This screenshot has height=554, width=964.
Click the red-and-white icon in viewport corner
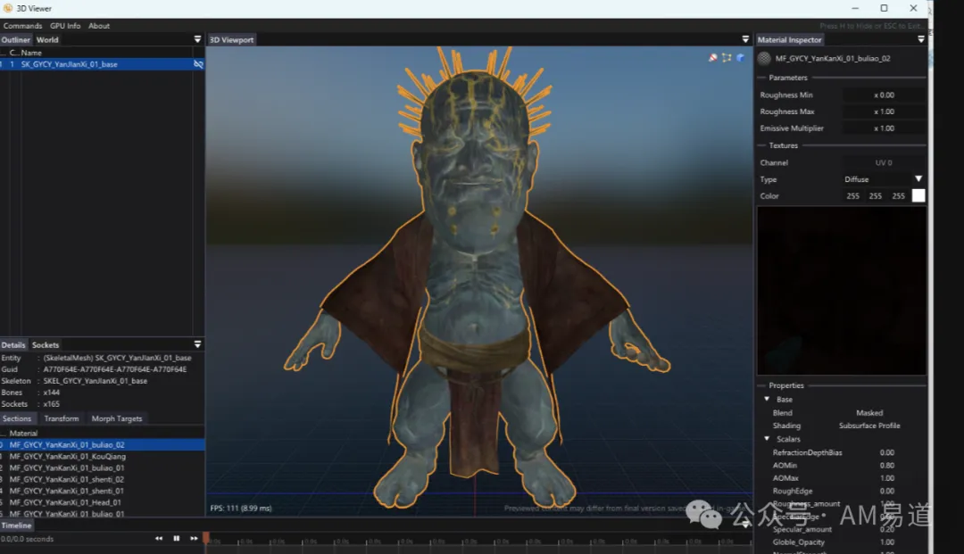pyautogui.click(x=712, y=58)
